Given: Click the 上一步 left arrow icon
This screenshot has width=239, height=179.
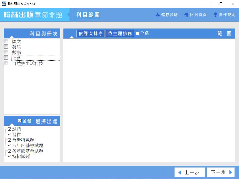Looking at the screenshot, I should [180, 172].
